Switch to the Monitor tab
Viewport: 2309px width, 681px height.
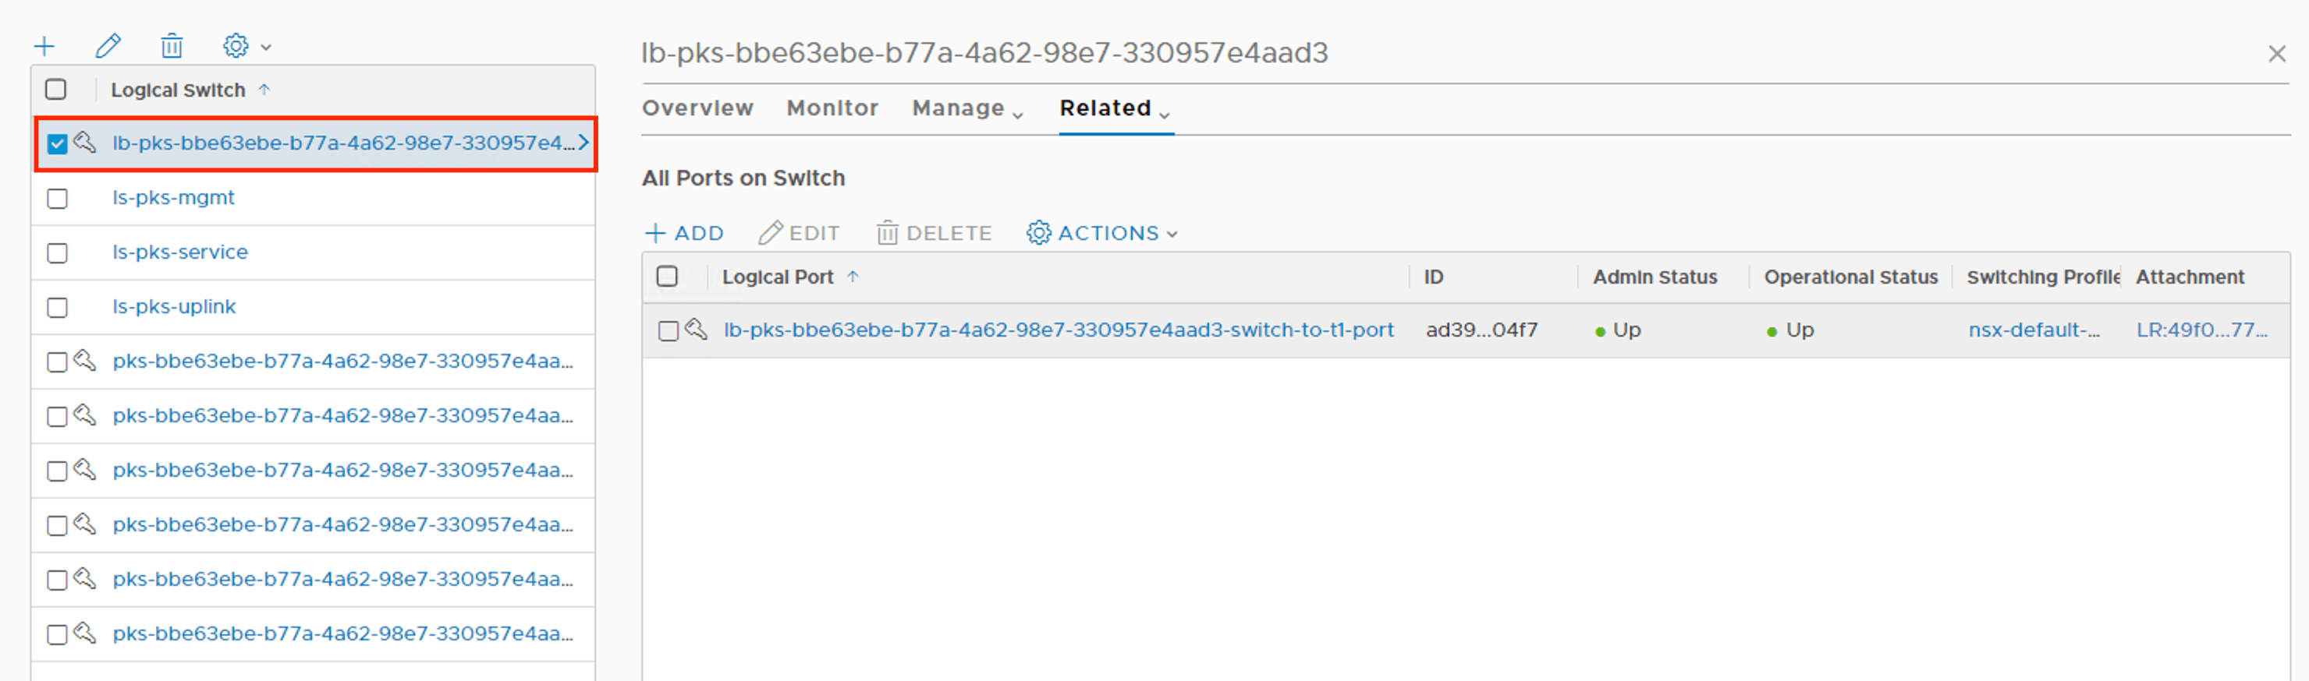[x=832, y=108]
